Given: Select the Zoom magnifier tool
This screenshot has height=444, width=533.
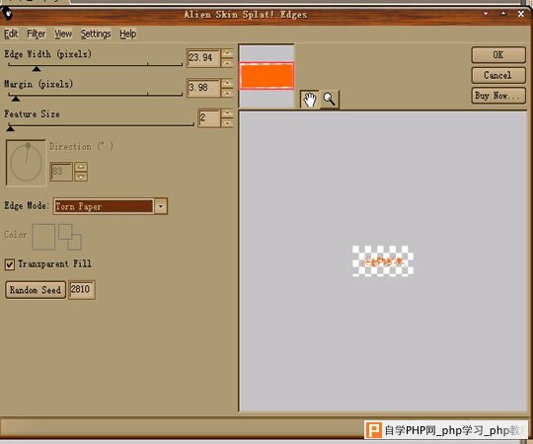Looking at the screenshot, I should tap(329, 100).
